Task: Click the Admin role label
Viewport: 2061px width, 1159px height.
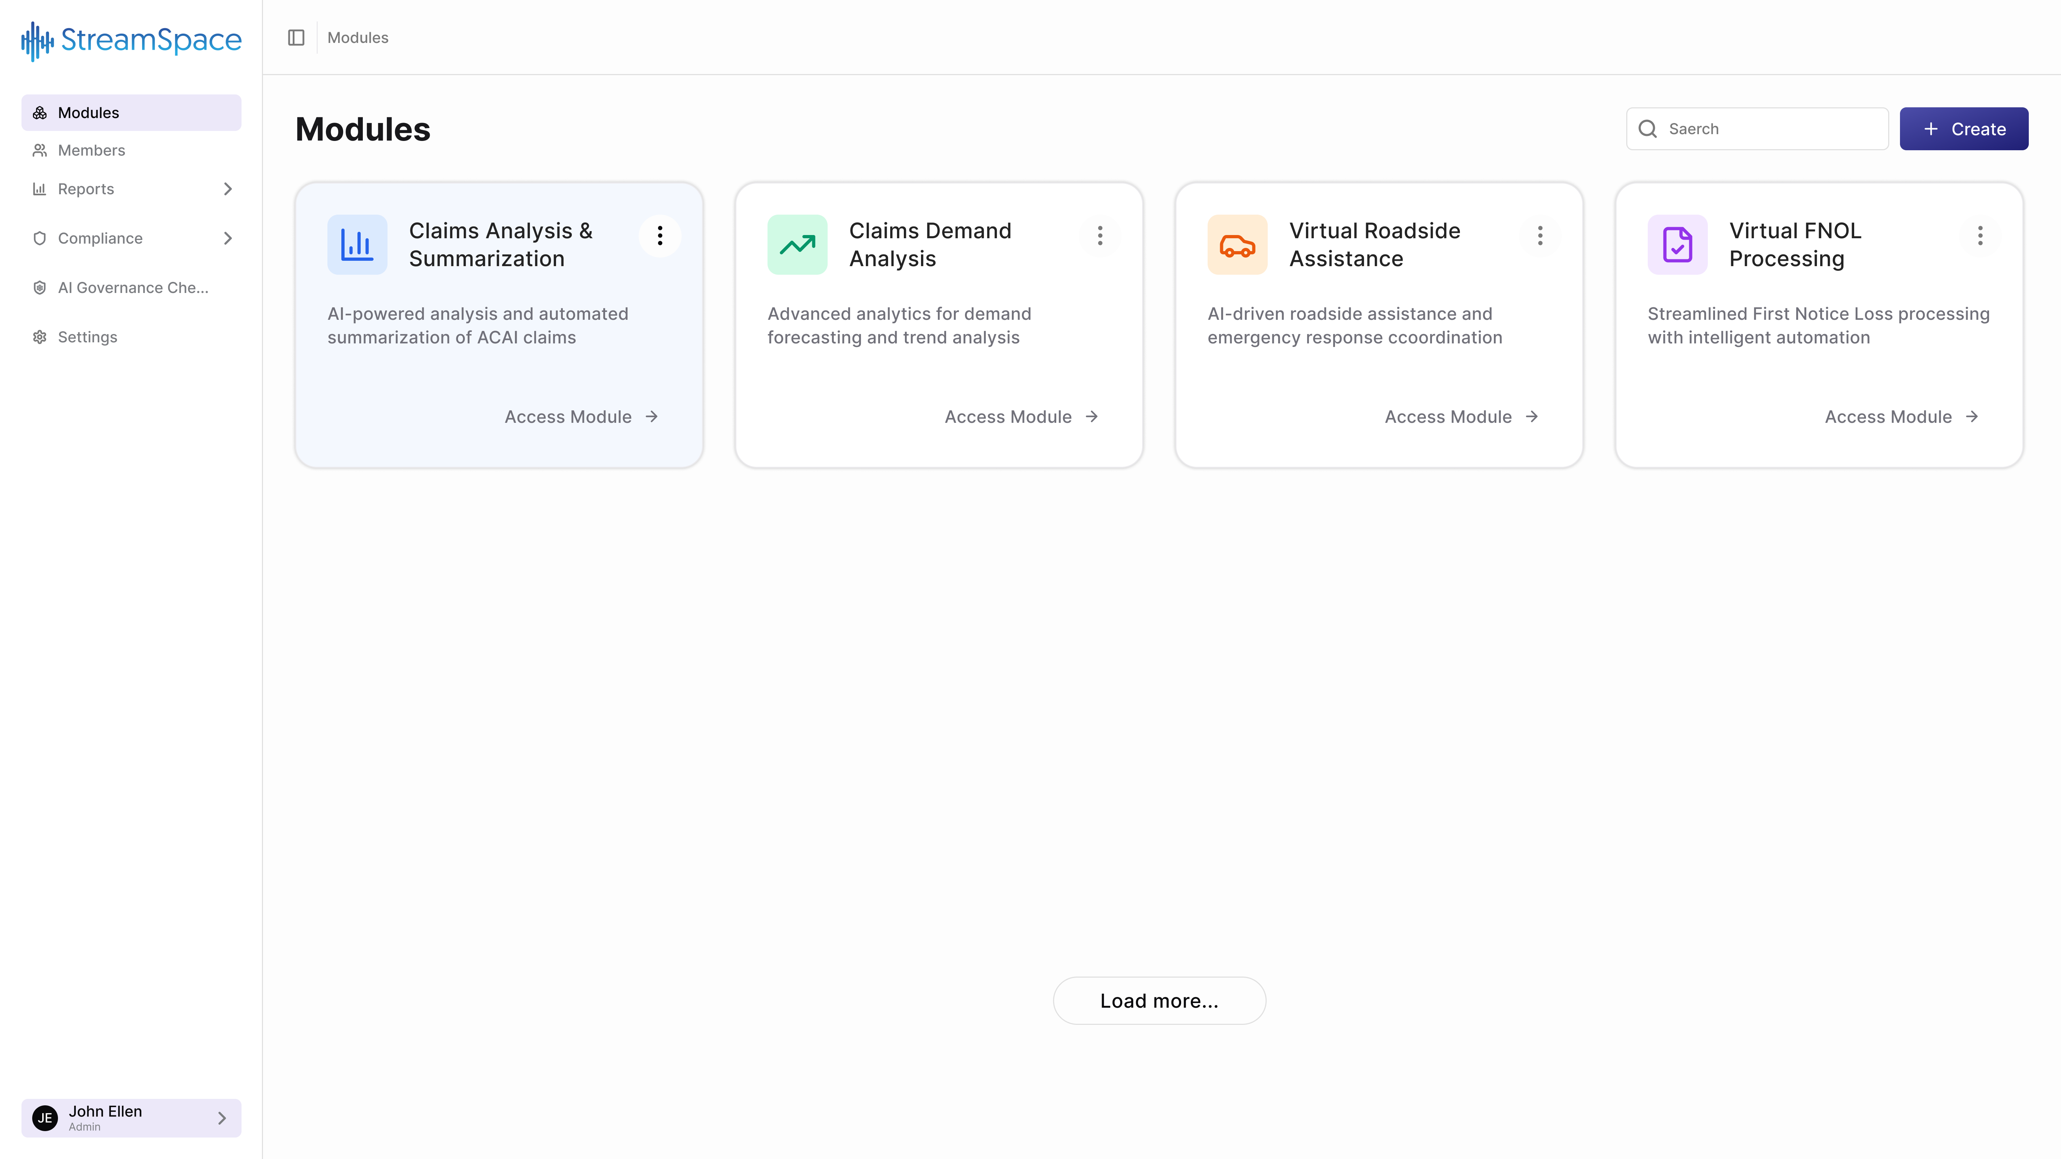Action: point(84,1127)
